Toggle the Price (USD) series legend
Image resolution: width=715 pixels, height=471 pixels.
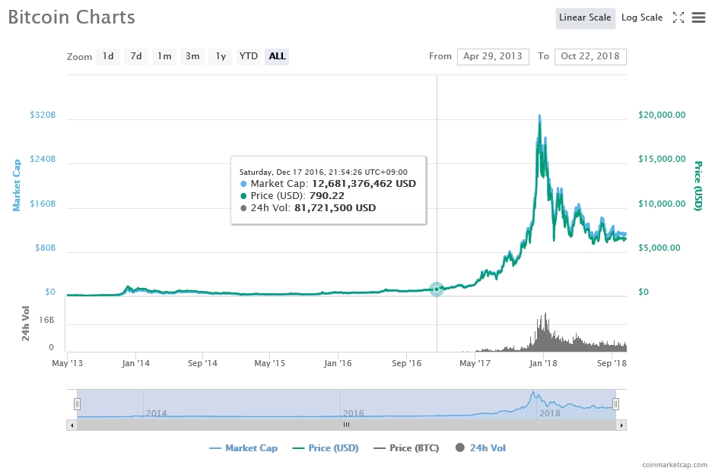326,448
